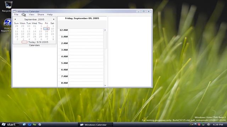Launch Internet Explorer from quick launch
The width and height of the screenshot is (227, 127).
coord(29,125)
